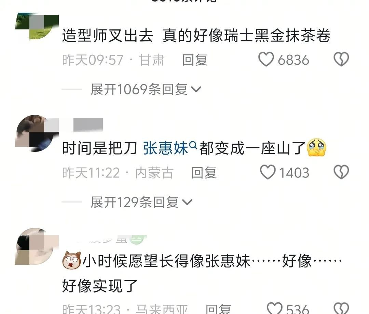The height and width of the screenshot is (314, 369).
Task: Like the Malaysia comment with 536 likes
Action: point(274,308)
